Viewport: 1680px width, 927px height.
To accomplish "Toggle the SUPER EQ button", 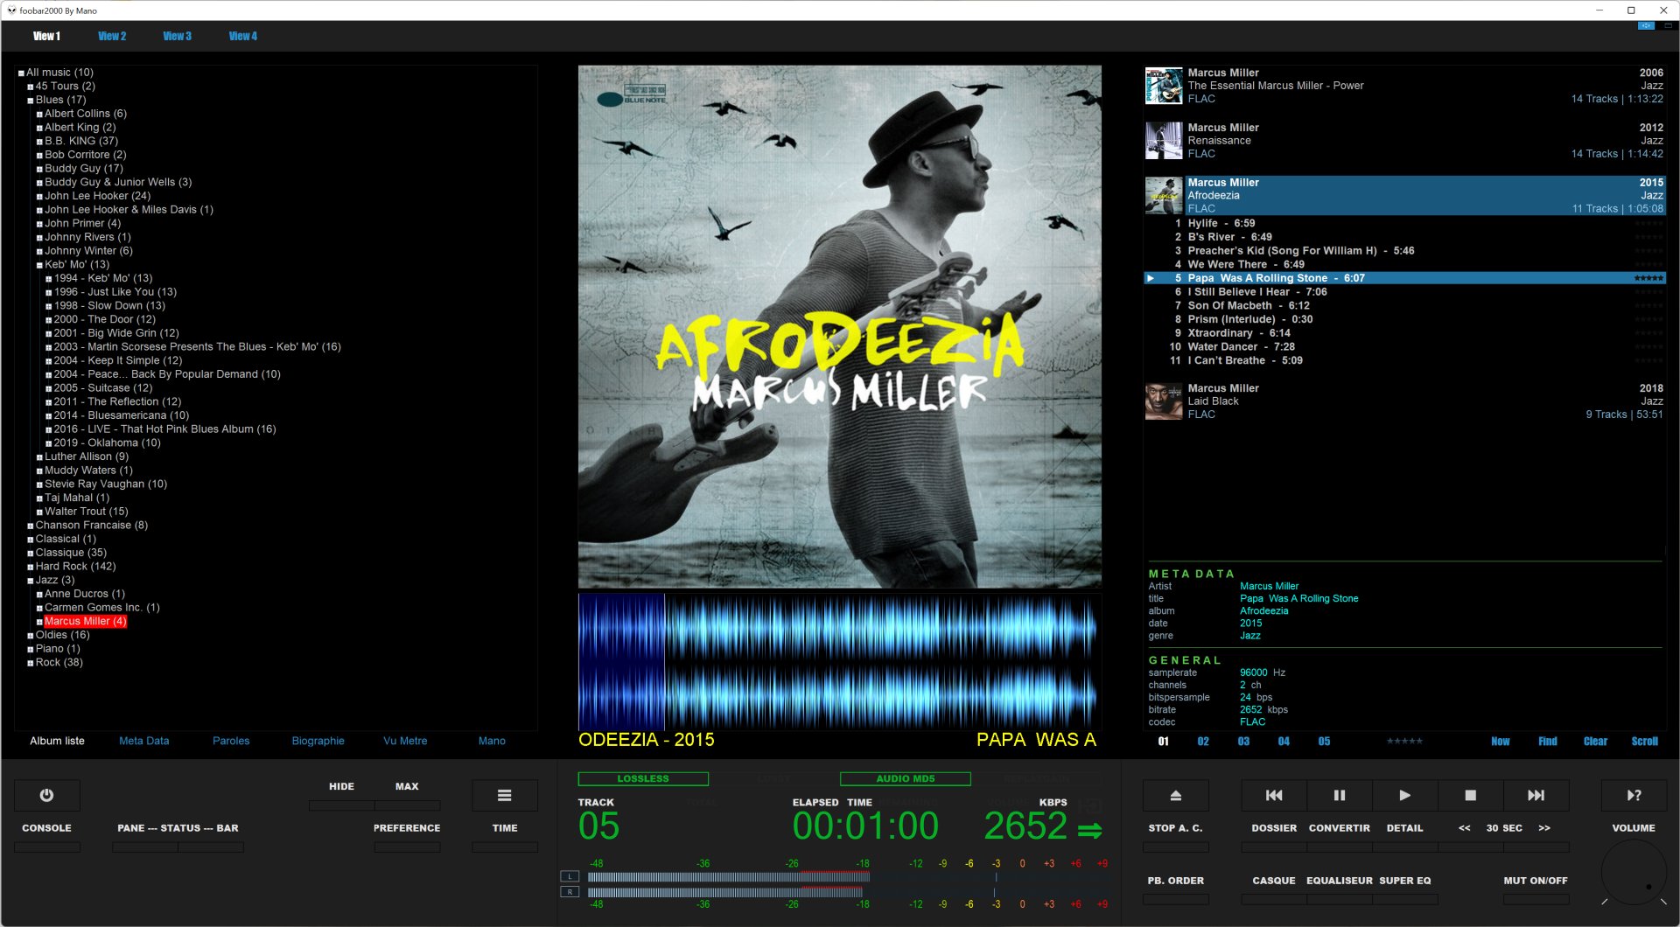I will tap(1404, 899).
